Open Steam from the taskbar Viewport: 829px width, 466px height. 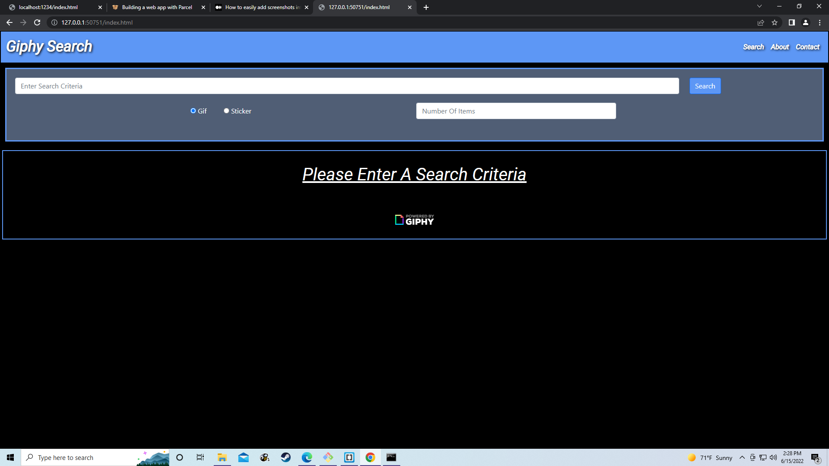pos(286,457)
